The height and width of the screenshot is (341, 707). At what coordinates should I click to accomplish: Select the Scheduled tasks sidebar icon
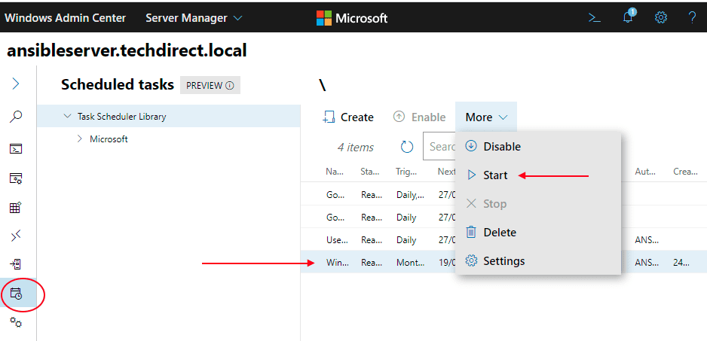16,294
